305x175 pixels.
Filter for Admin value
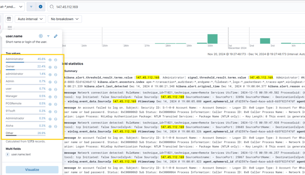50,82
